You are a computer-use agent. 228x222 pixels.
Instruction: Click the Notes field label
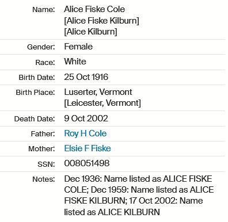tap(44, 179)
